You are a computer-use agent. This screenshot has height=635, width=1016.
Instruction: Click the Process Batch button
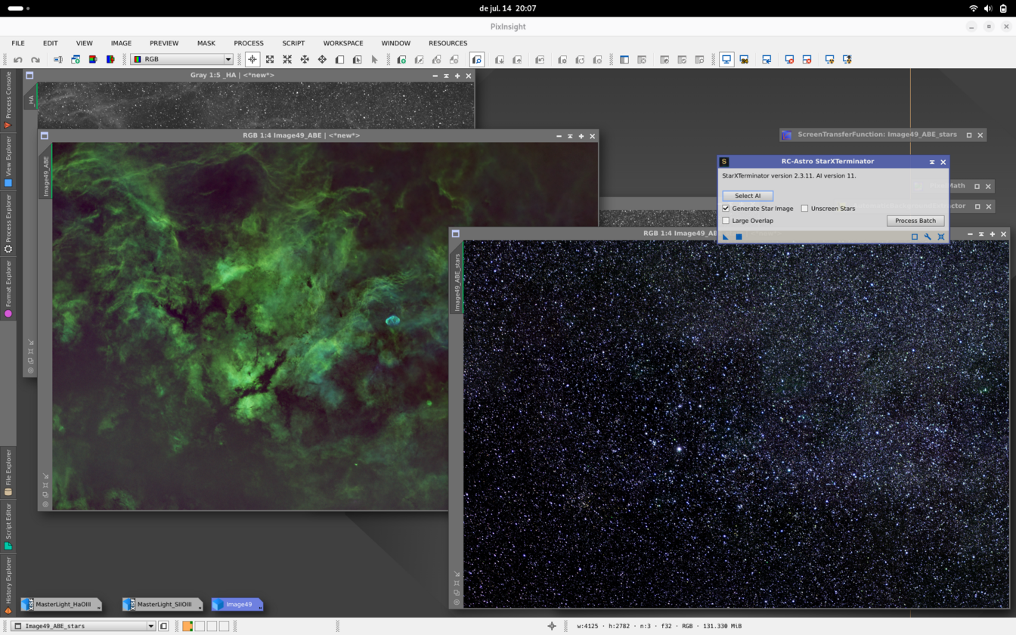click(915, 221)
